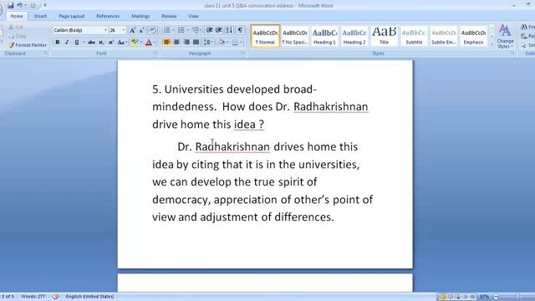Viewport: 535px width, 301px height.
Task: Customize Quick Access Toolbar dropdown
Action: coord(44,6)
